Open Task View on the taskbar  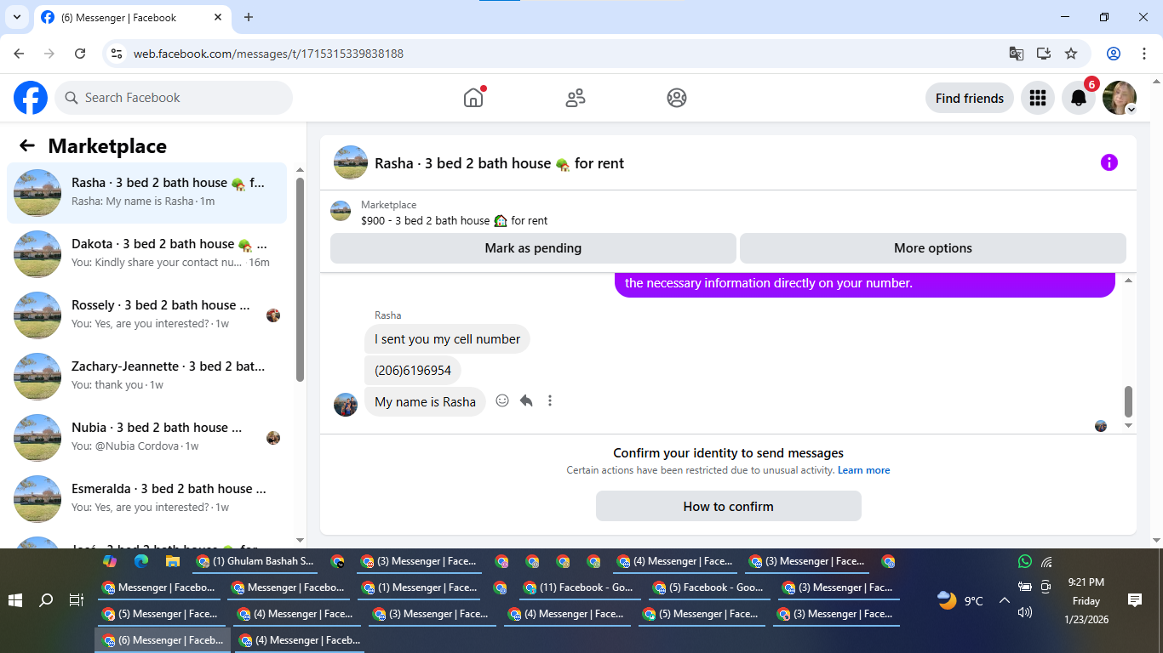(x=77, y=600)
